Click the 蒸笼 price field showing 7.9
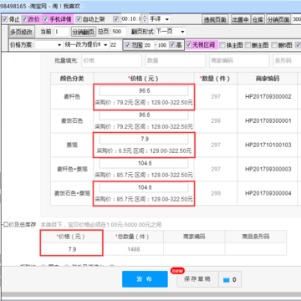301x301 pixels. point(144,139)
